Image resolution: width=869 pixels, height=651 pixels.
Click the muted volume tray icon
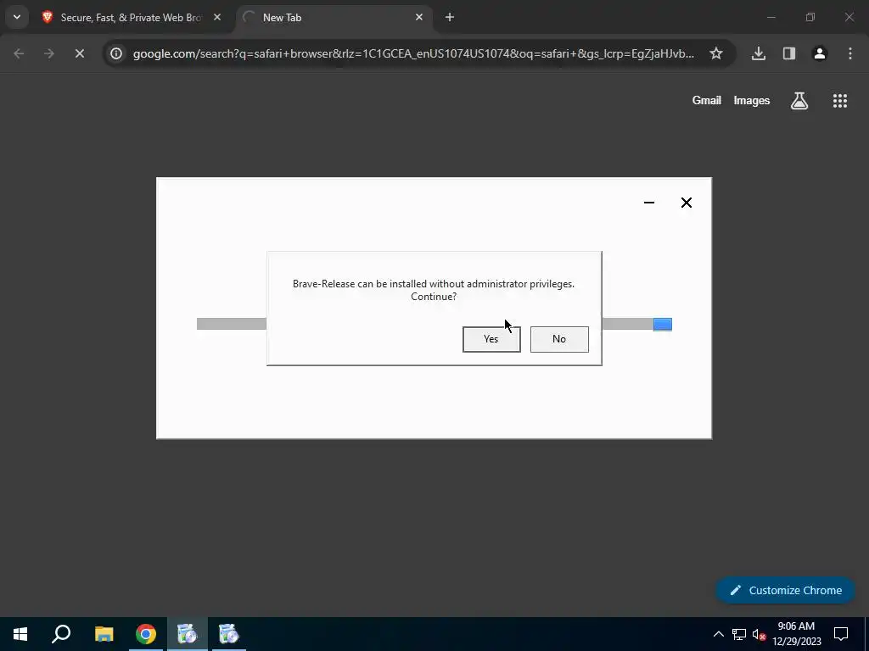(759, 634)
